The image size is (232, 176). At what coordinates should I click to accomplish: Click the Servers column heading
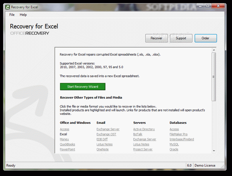139,123
